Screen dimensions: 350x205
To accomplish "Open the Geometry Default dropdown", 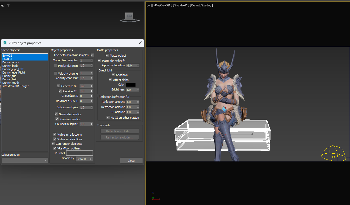I will [84, 159].
